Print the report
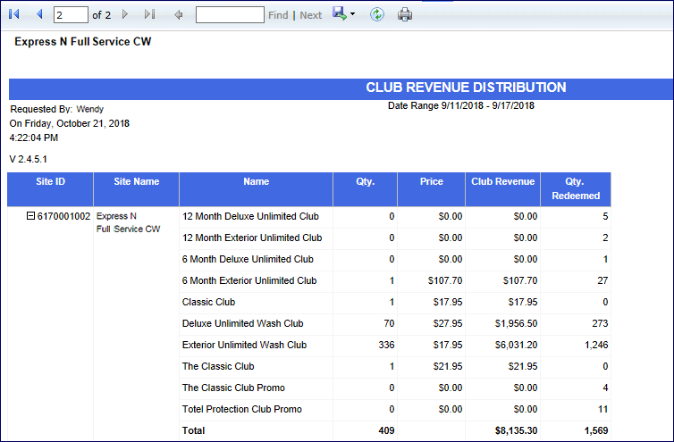The image size is (674, 442). click(405, 14)
